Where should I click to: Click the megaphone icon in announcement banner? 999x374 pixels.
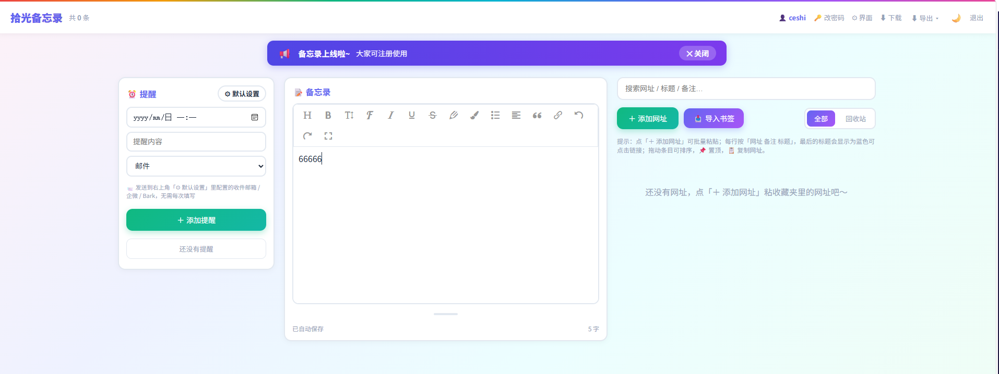click(x=284, y=54)
